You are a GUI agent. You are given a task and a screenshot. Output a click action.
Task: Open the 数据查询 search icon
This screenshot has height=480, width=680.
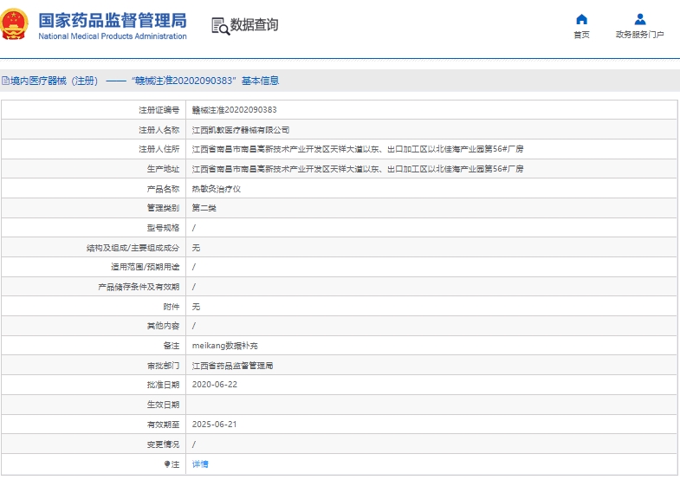pos(220,26)
